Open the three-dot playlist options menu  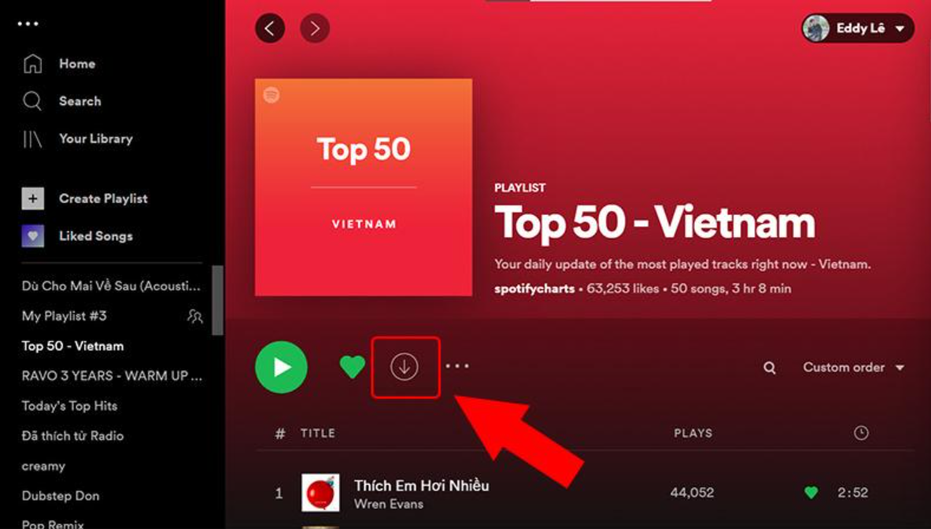[457, 366]
